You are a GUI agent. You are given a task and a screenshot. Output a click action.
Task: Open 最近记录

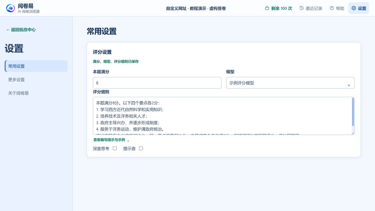pyautogui.click(x=311, y=8)
